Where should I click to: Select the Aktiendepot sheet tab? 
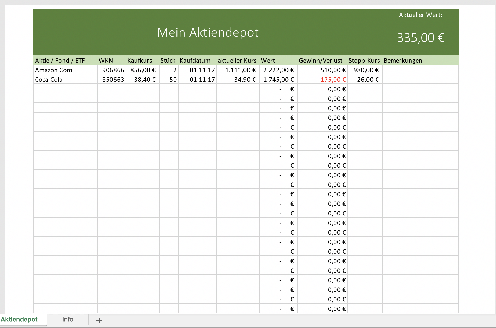click(x=19, y=320)
